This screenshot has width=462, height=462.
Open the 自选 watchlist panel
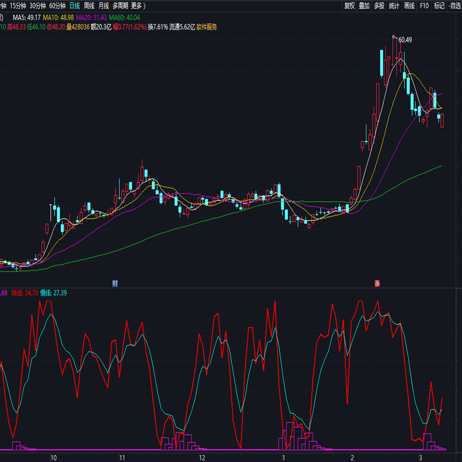click(455, 6)
